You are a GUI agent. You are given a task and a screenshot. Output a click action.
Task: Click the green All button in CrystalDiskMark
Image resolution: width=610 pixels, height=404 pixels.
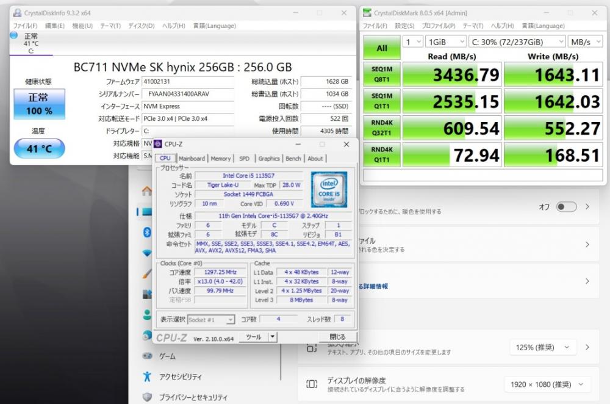tap(382, 48)
